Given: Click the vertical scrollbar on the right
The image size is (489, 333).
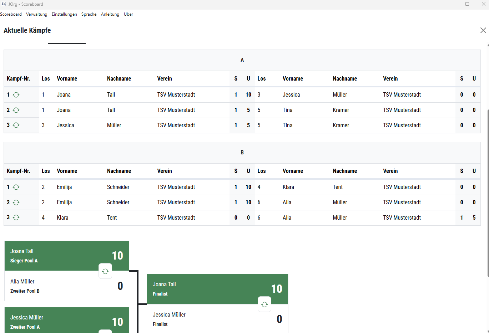Looking at the screenshot, I should pos(488,193).
